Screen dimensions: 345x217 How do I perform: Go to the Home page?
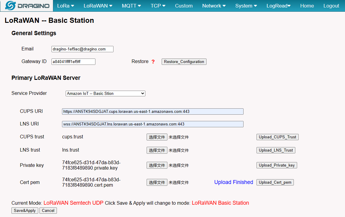click(x=307, y=6)
